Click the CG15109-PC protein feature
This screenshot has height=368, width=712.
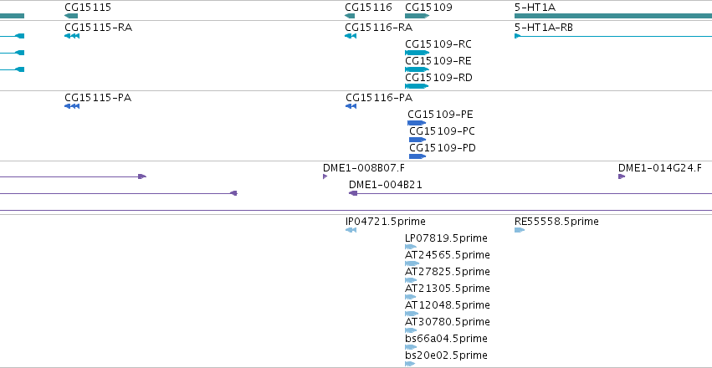417,140
